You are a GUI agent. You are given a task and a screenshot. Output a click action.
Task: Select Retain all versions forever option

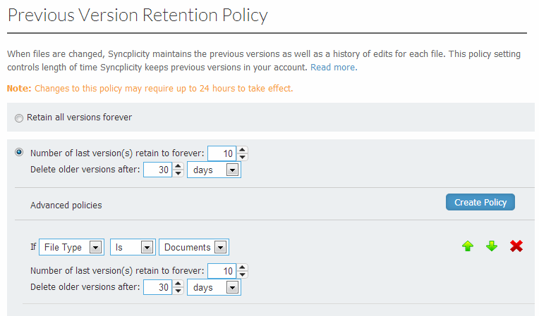click(x=19, y=118)
